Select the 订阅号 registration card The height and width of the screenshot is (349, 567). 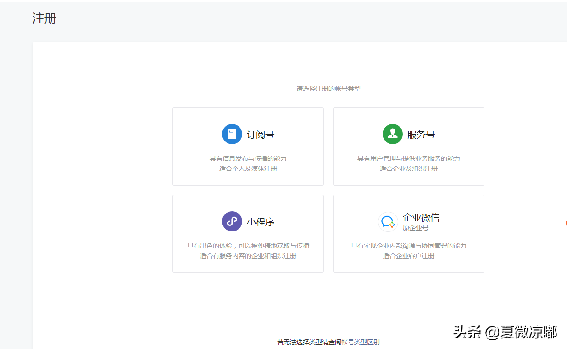248,146
